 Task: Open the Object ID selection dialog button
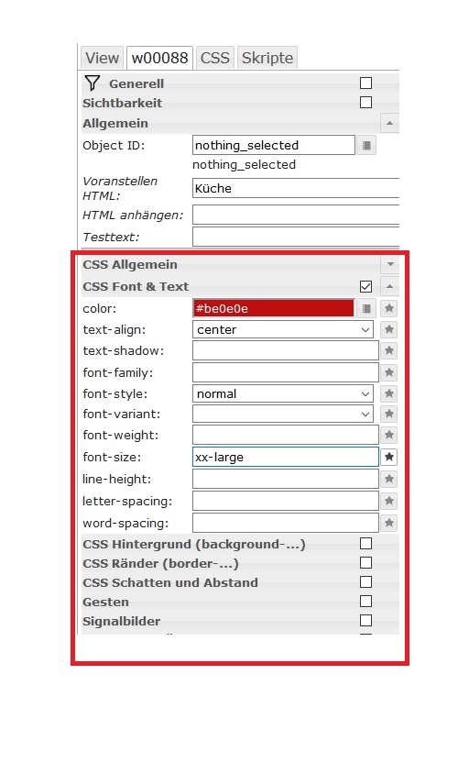[365, 145]
